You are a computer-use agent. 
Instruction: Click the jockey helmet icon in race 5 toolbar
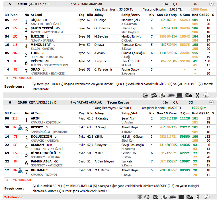162,95
